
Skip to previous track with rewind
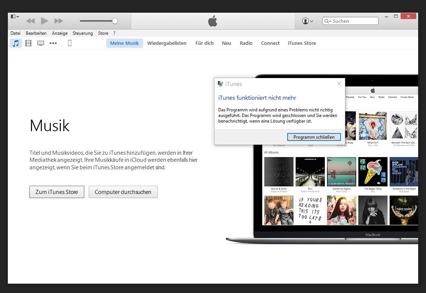pos(31,21)
